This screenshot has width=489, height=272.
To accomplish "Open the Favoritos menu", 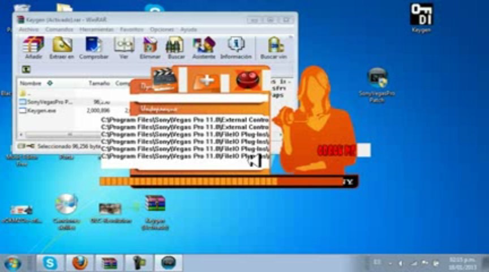I will (x=132, y=29).
